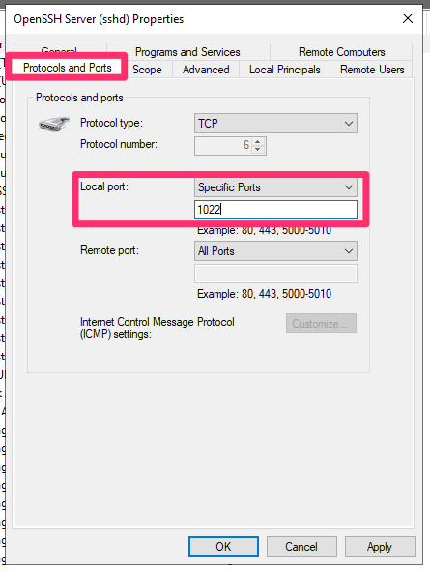
Task: Confirm changes with the OK button
Action: 223,547
